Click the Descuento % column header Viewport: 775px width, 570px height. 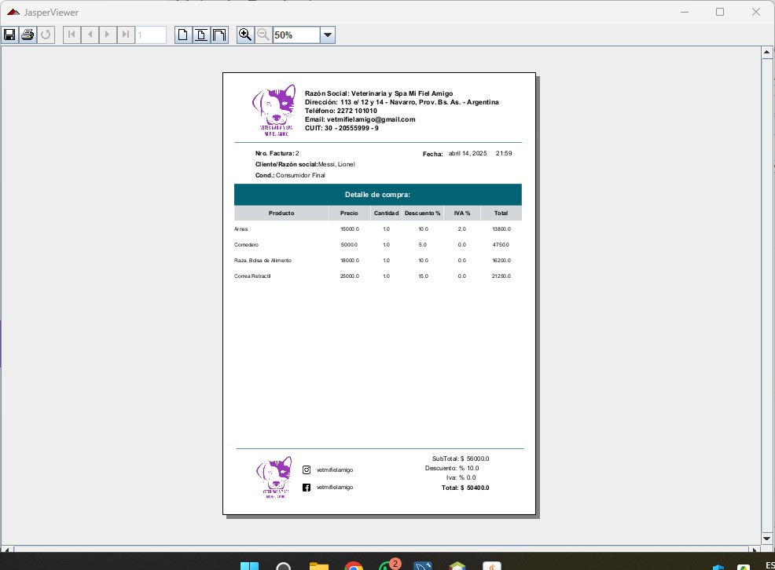[x=423, y=214]
